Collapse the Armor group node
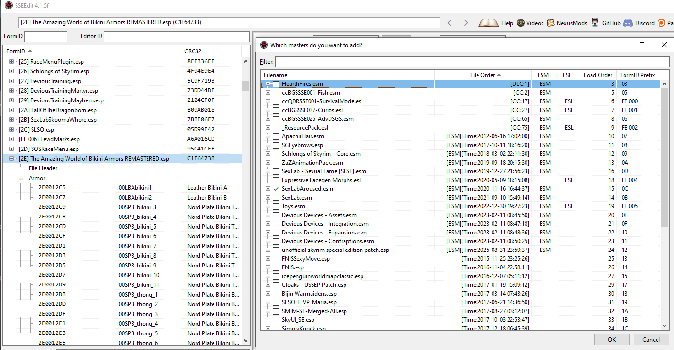 pyautogui.click(x=21, y=178)
